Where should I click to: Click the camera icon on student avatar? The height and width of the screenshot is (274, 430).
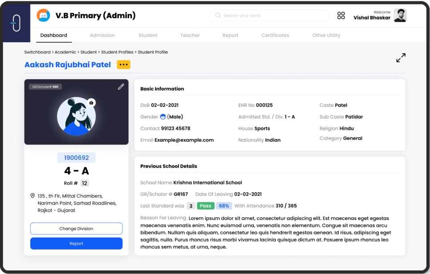tap(91, 103)
